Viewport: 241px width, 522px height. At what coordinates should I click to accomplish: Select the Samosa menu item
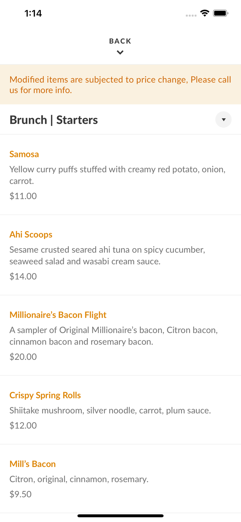pos(24,154)
